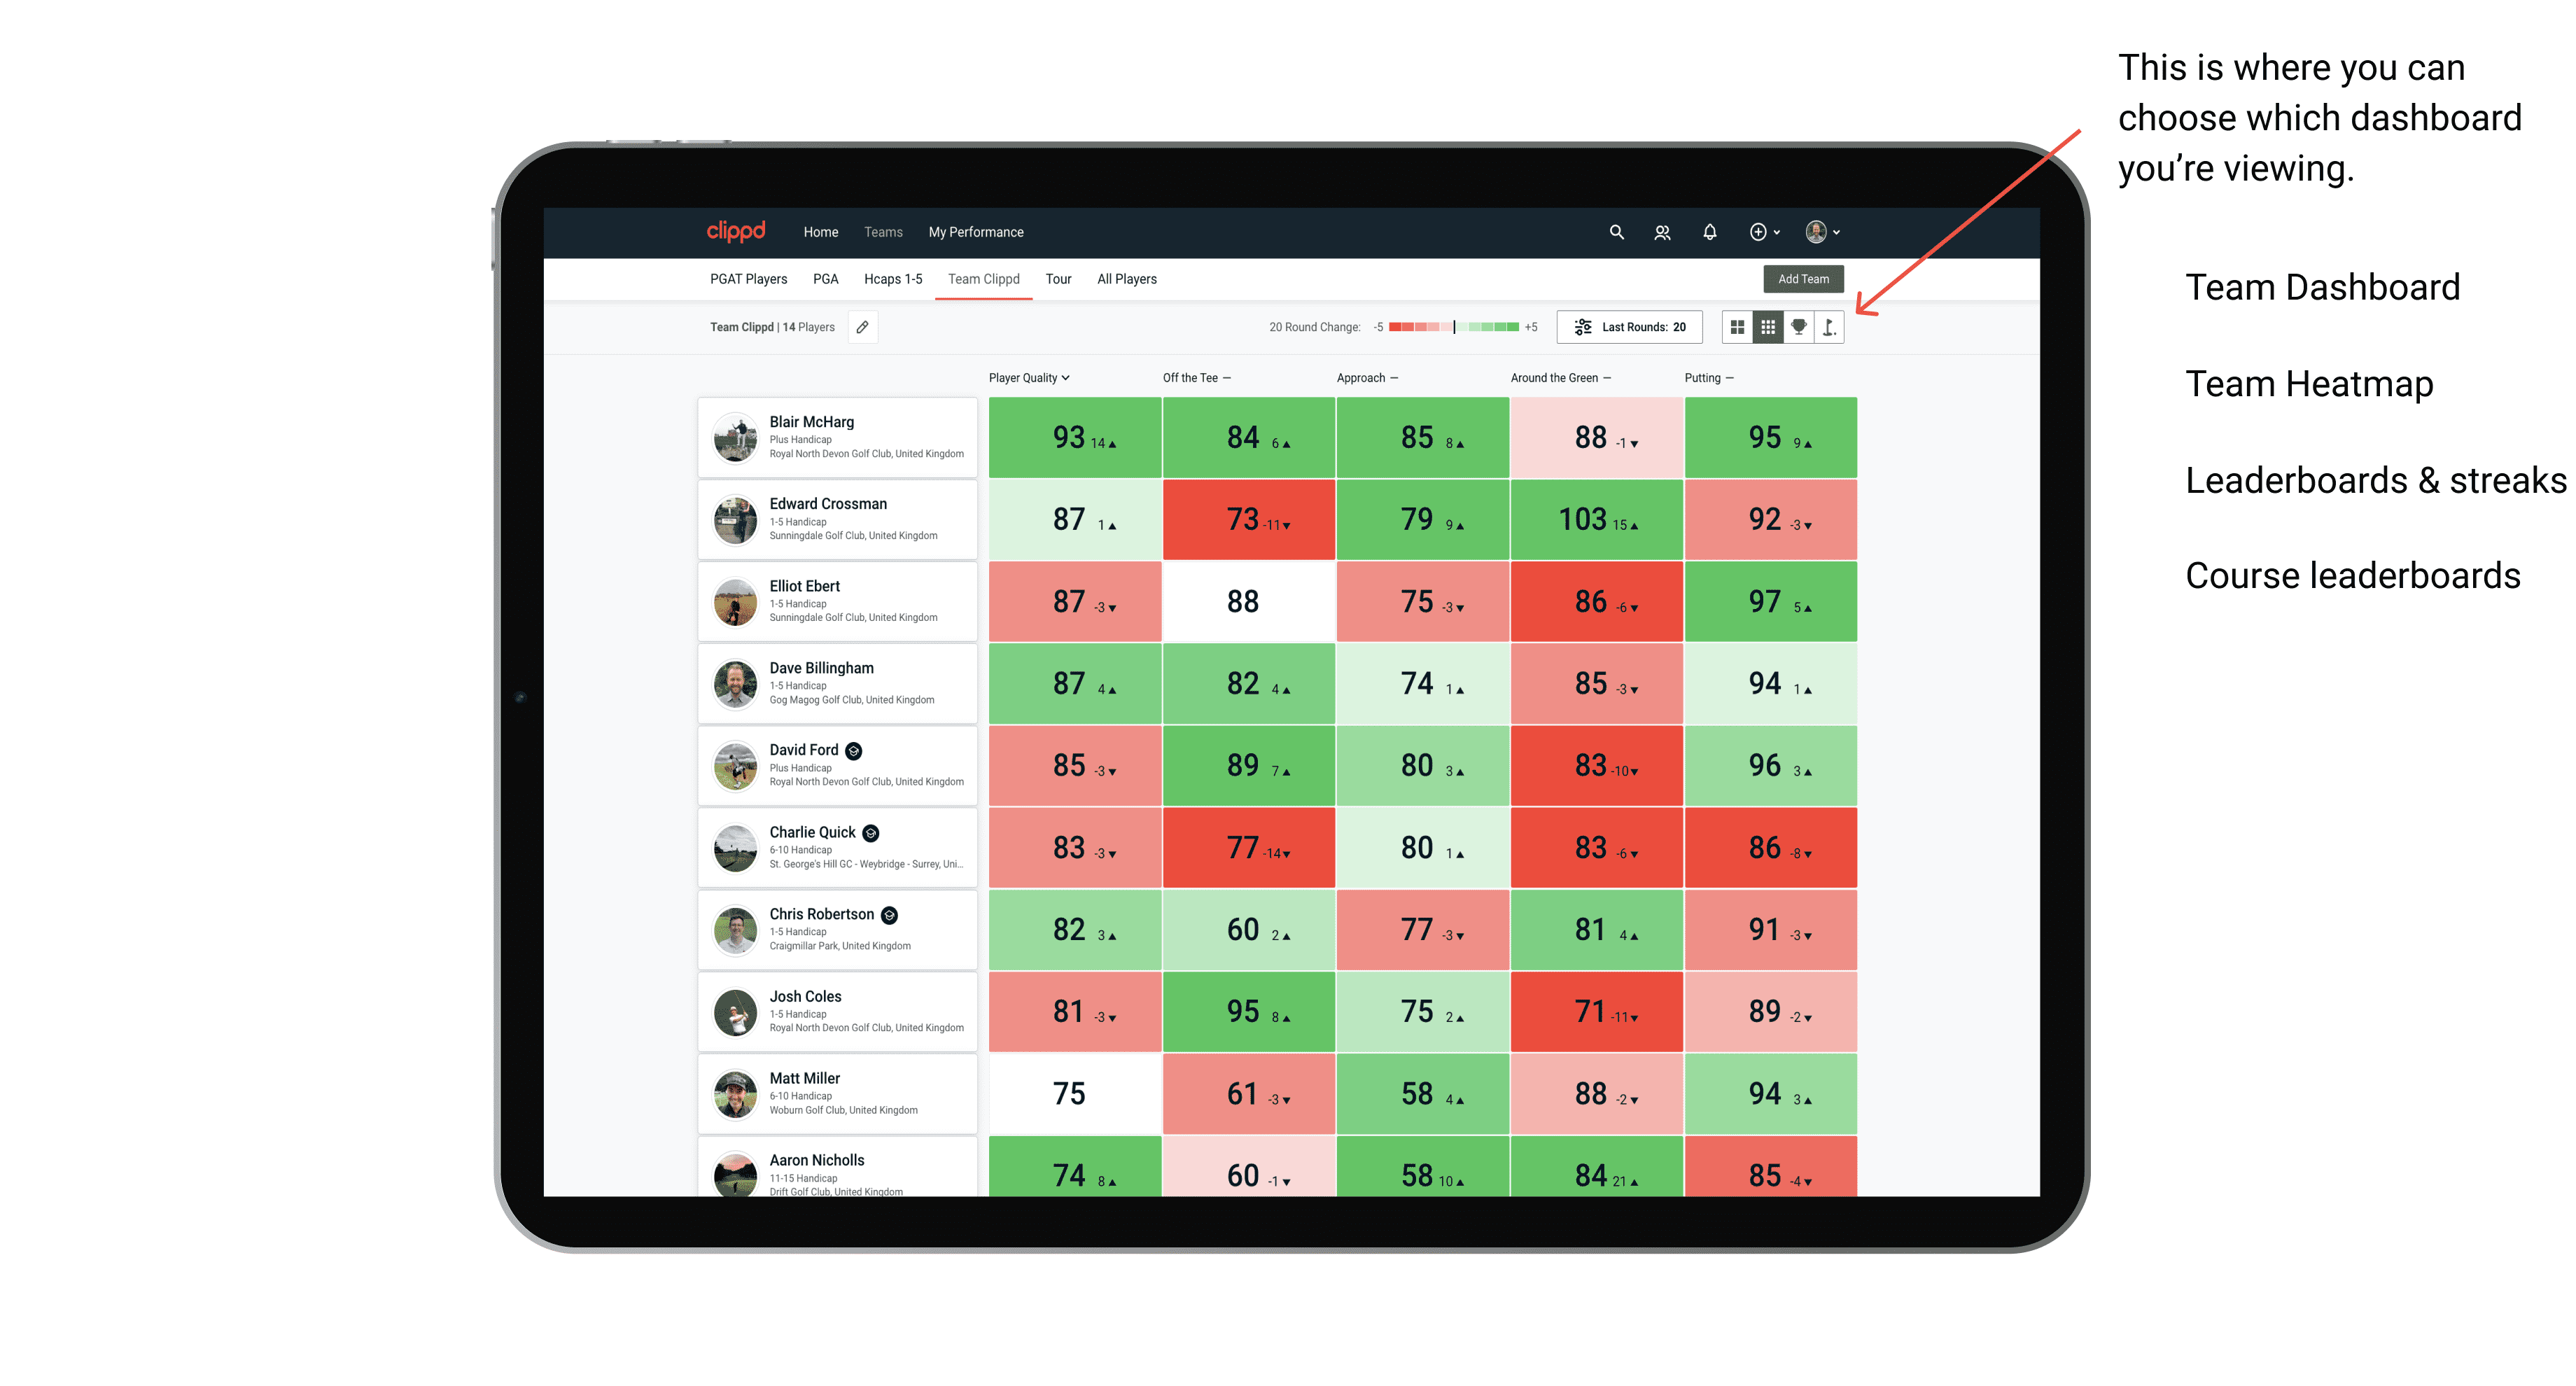Expand the Player Quality column dropdown
This screenshot has height=1386, width=2576.
coord(1070,379)
